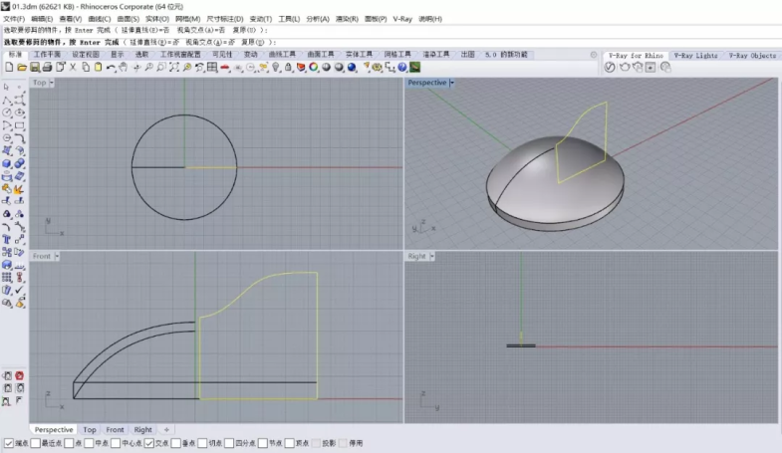782x453 pixels.
Task: Click the Save file icon
Action: [x=35, y=67]
